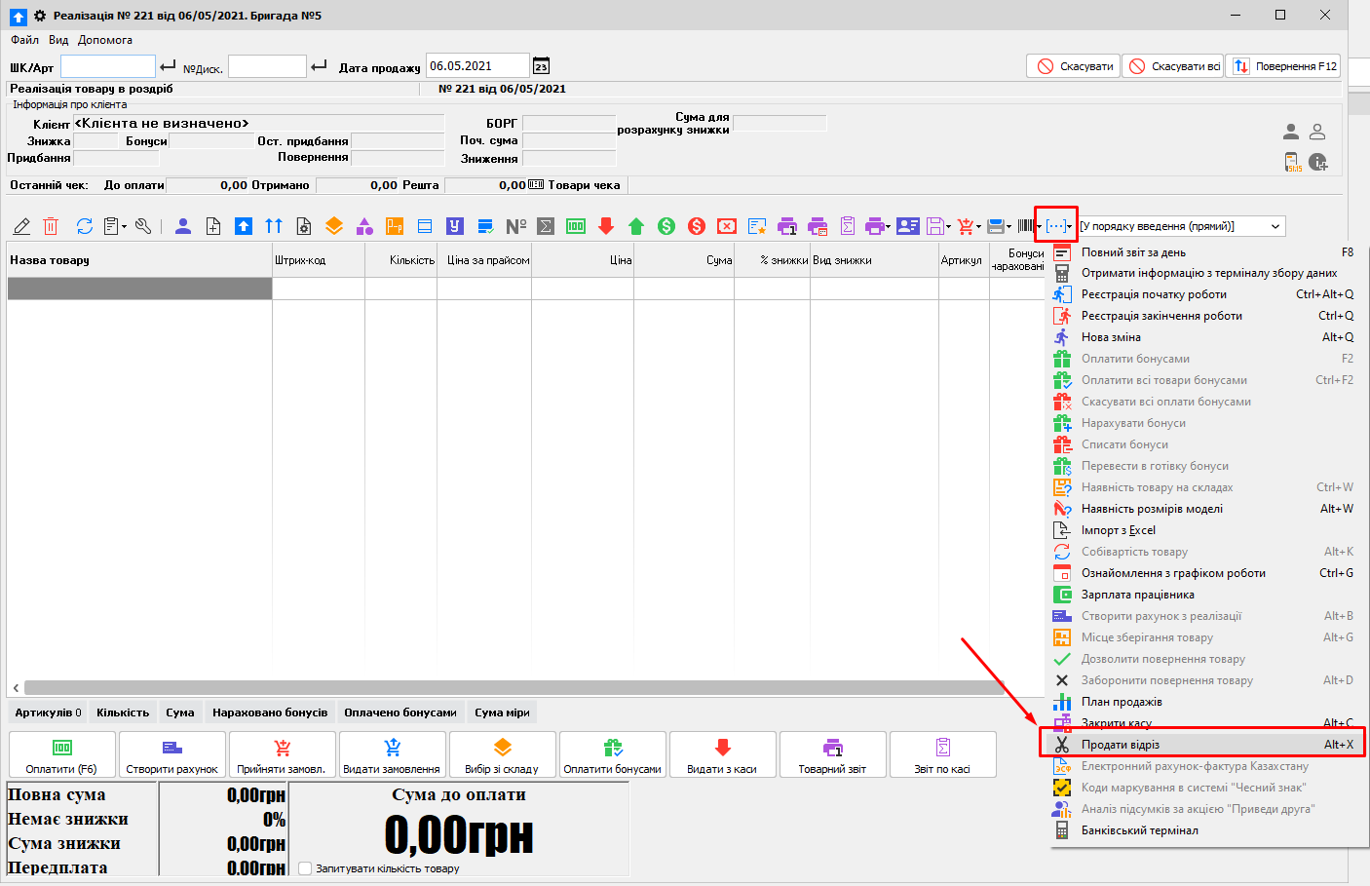Click the green dollar coin icon
The height and width of the screenshot is (886, 1370).
point(666,226)
